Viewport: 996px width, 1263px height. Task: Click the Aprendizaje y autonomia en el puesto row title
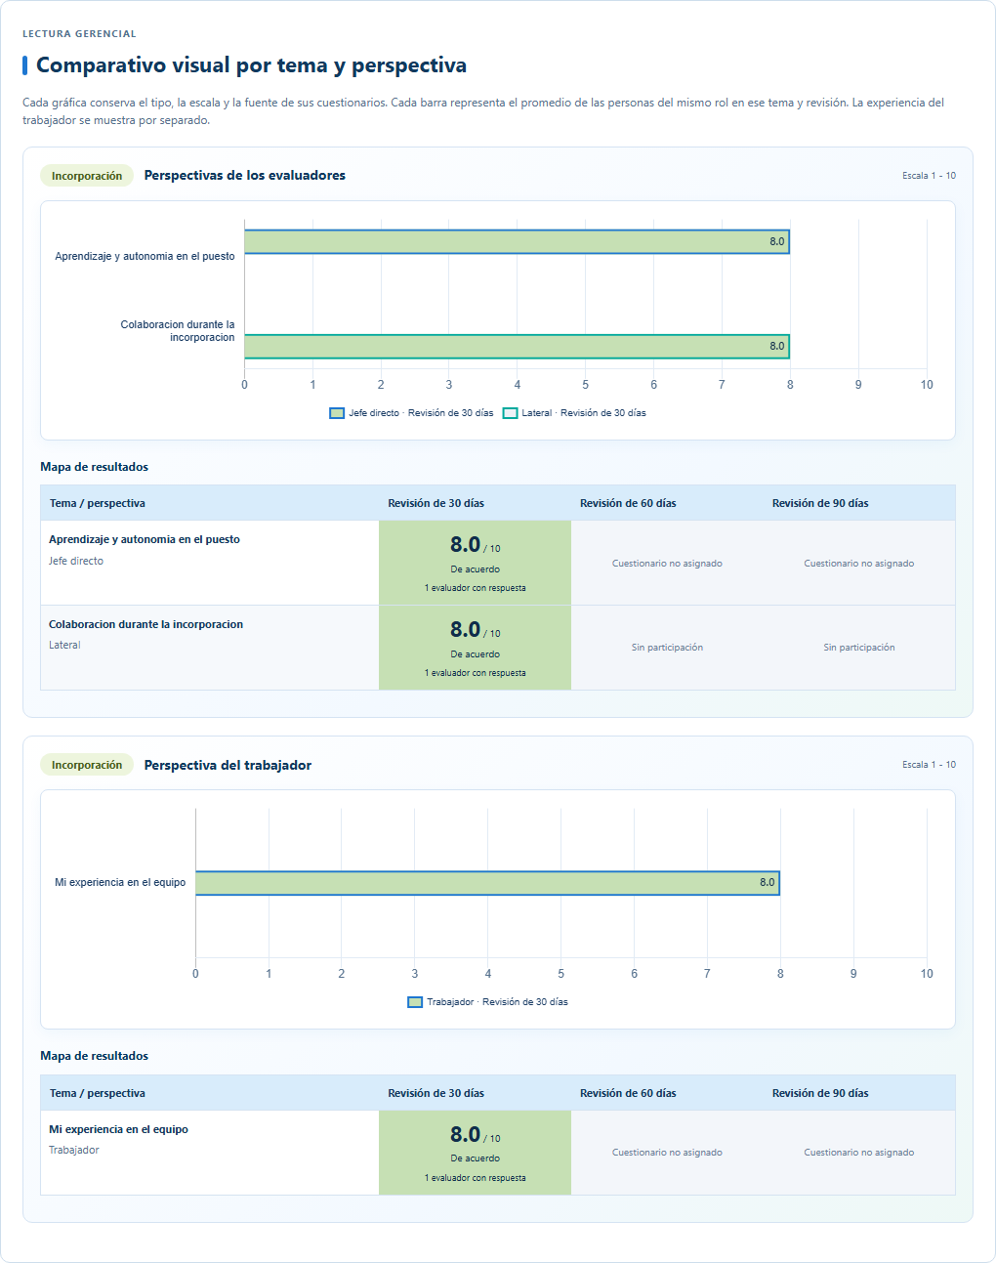(145, 539)
